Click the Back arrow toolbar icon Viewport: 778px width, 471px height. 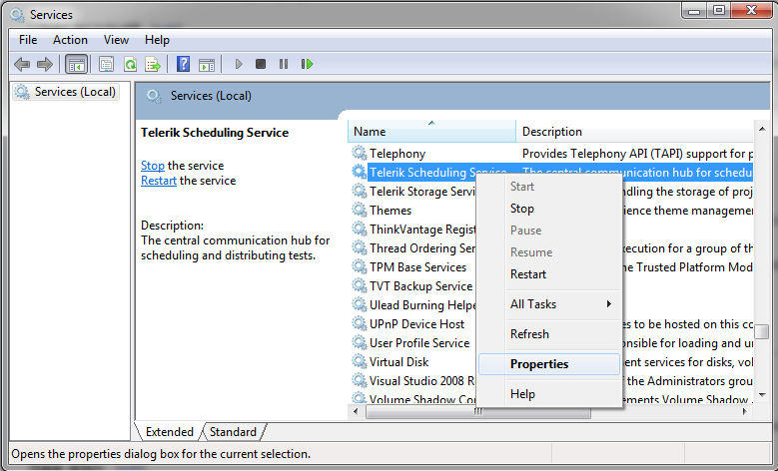[x=22, y=64]
